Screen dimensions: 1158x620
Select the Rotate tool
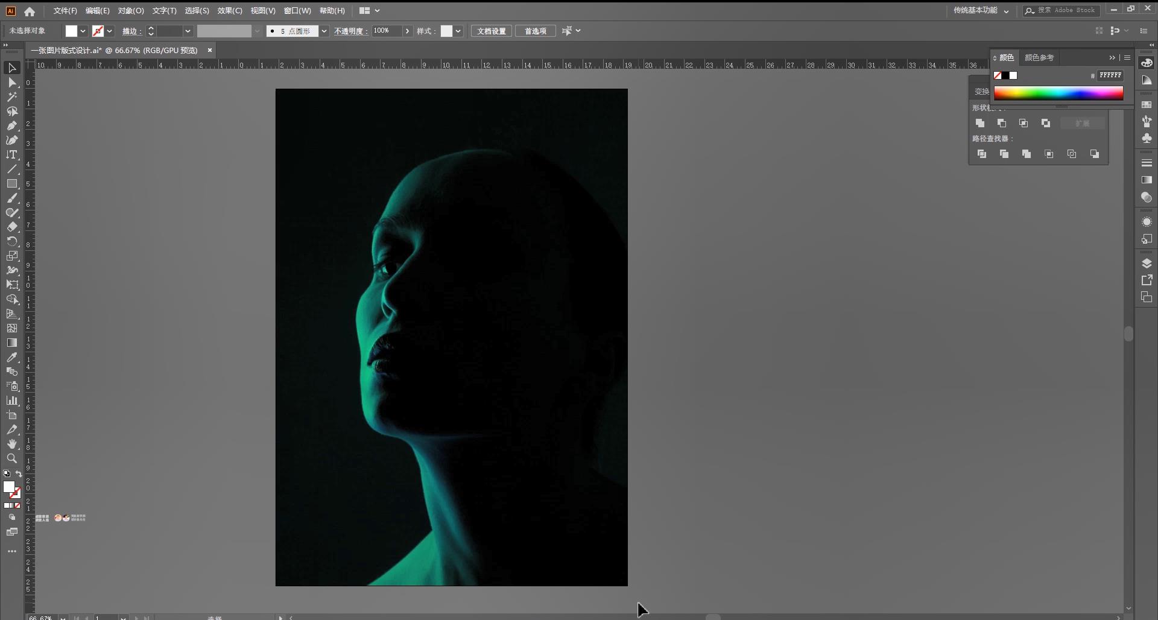pos(12,241)
